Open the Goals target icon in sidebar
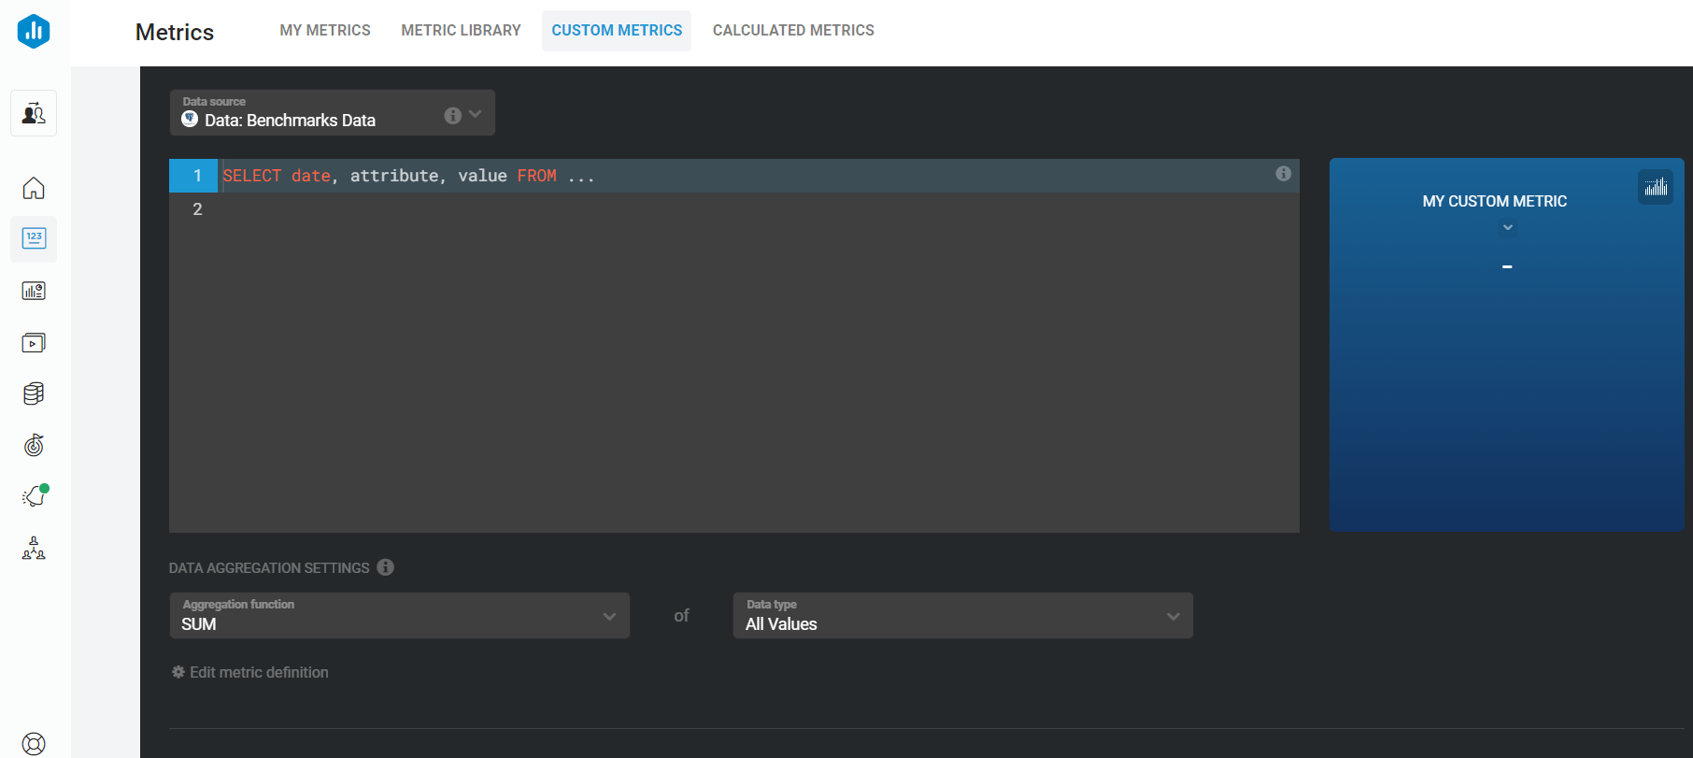 pos(34,445)
